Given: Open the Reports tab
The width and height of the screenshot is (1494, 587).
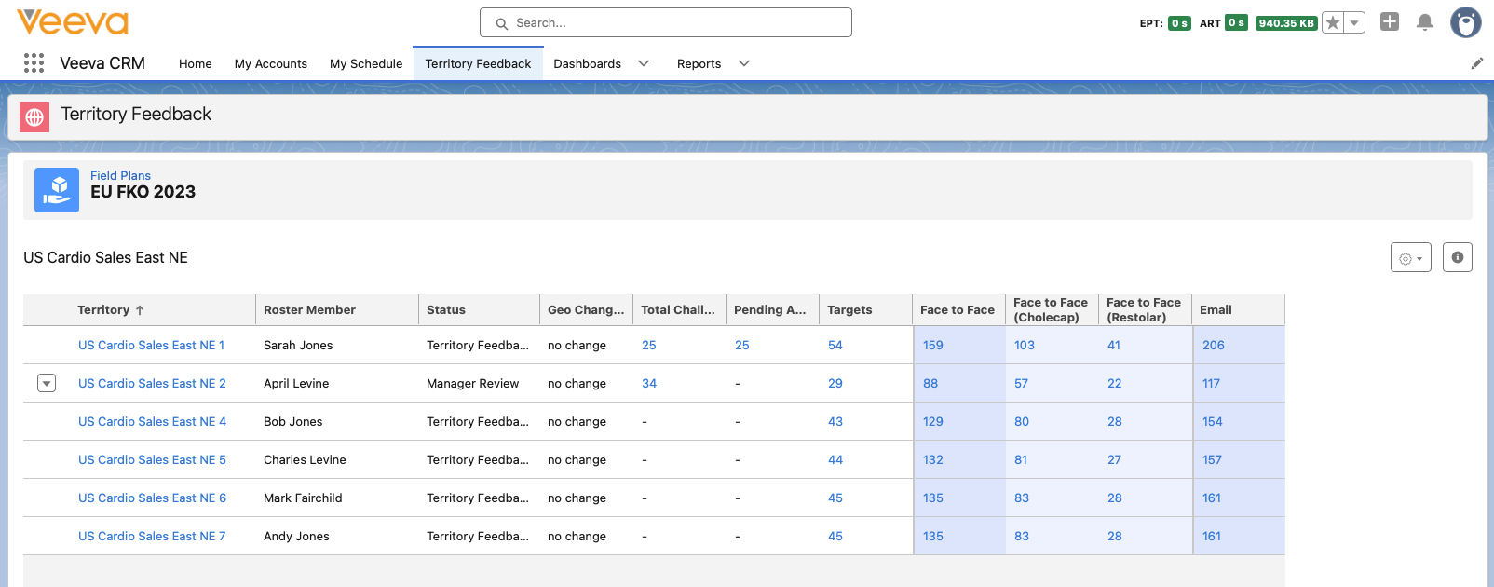Looking at the screenshot, I should [x=699, y=63].
